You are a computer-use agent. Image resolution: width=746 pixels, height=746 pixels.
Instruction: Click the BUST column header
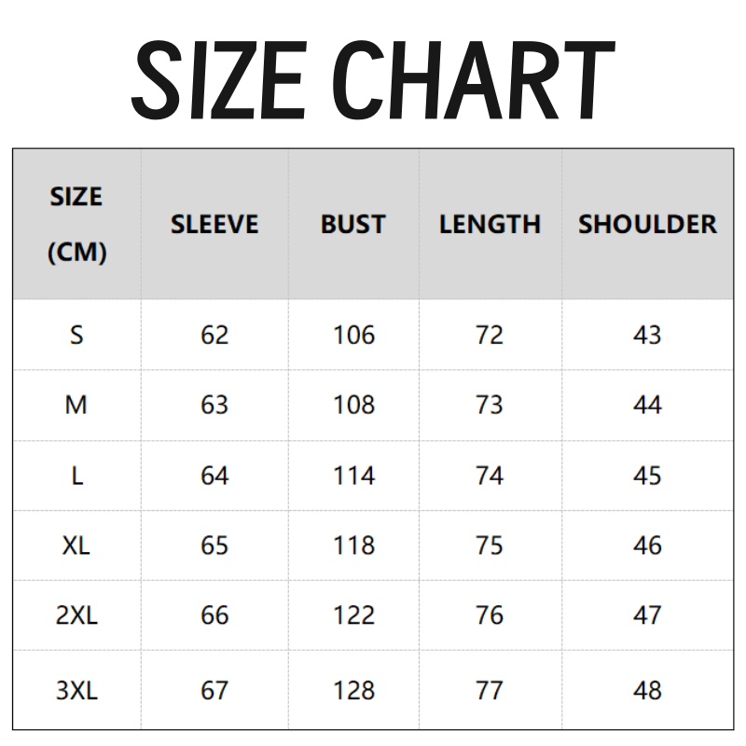point(352,225)
